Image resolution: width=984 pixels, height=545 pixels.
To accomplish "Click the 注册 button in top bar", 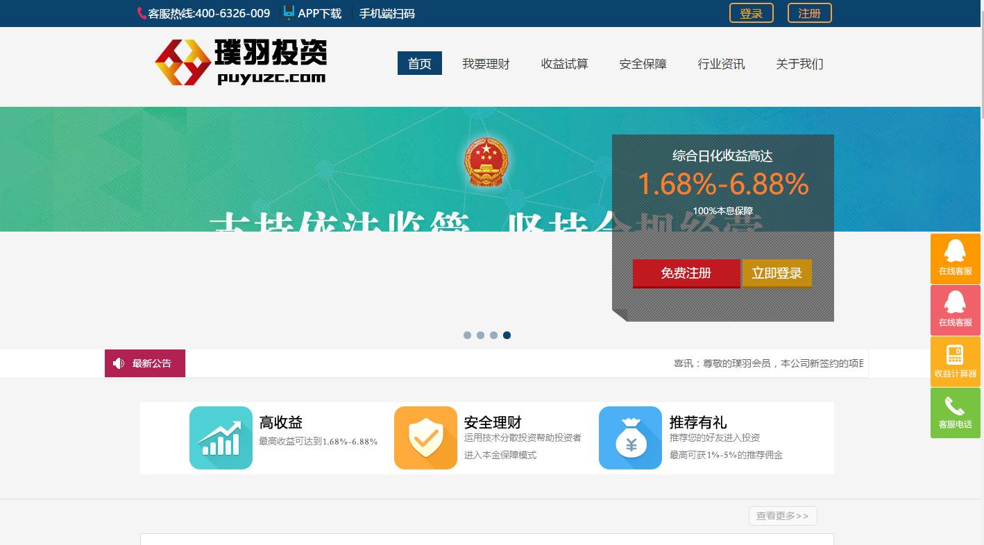I will click(x=809, y=12).
